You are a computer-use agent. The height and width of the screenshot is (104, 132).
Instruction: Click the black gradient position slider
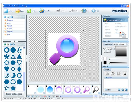pyautogui.click(x=118, y=63)
